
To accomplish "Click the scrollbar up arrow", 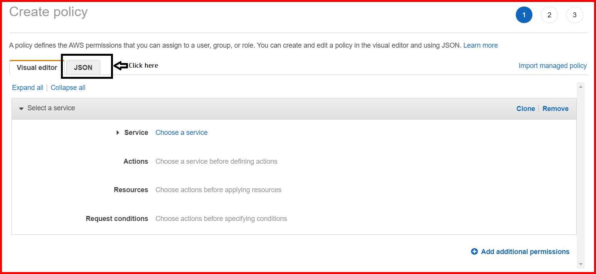I will click(581, 86).
